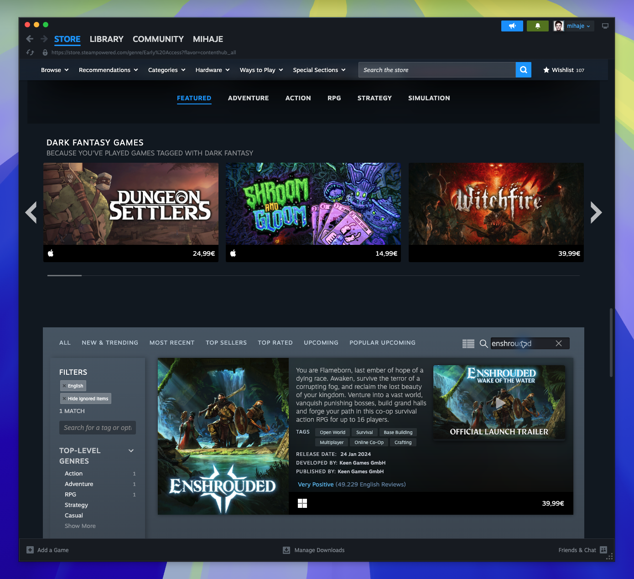Play the Enshrouded Official Launch Trailer
This screenshot has width=634, height=579.
point(499,403)
